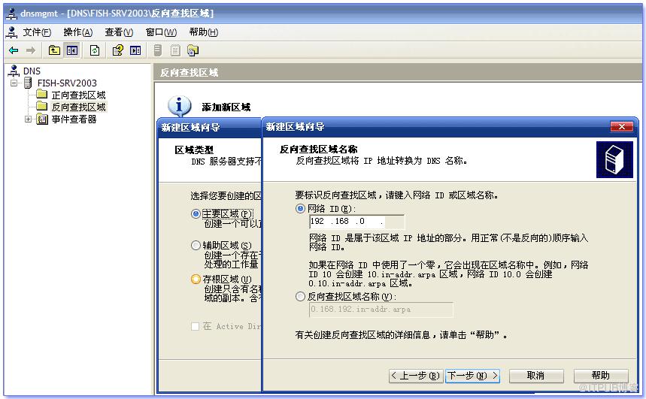This screenshot has height=399, width=646.
Task: Click the dnsmgmt menu bar system icon
Action: point(12,32)
